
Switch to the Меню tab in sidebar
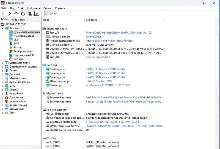coord(5,19)
